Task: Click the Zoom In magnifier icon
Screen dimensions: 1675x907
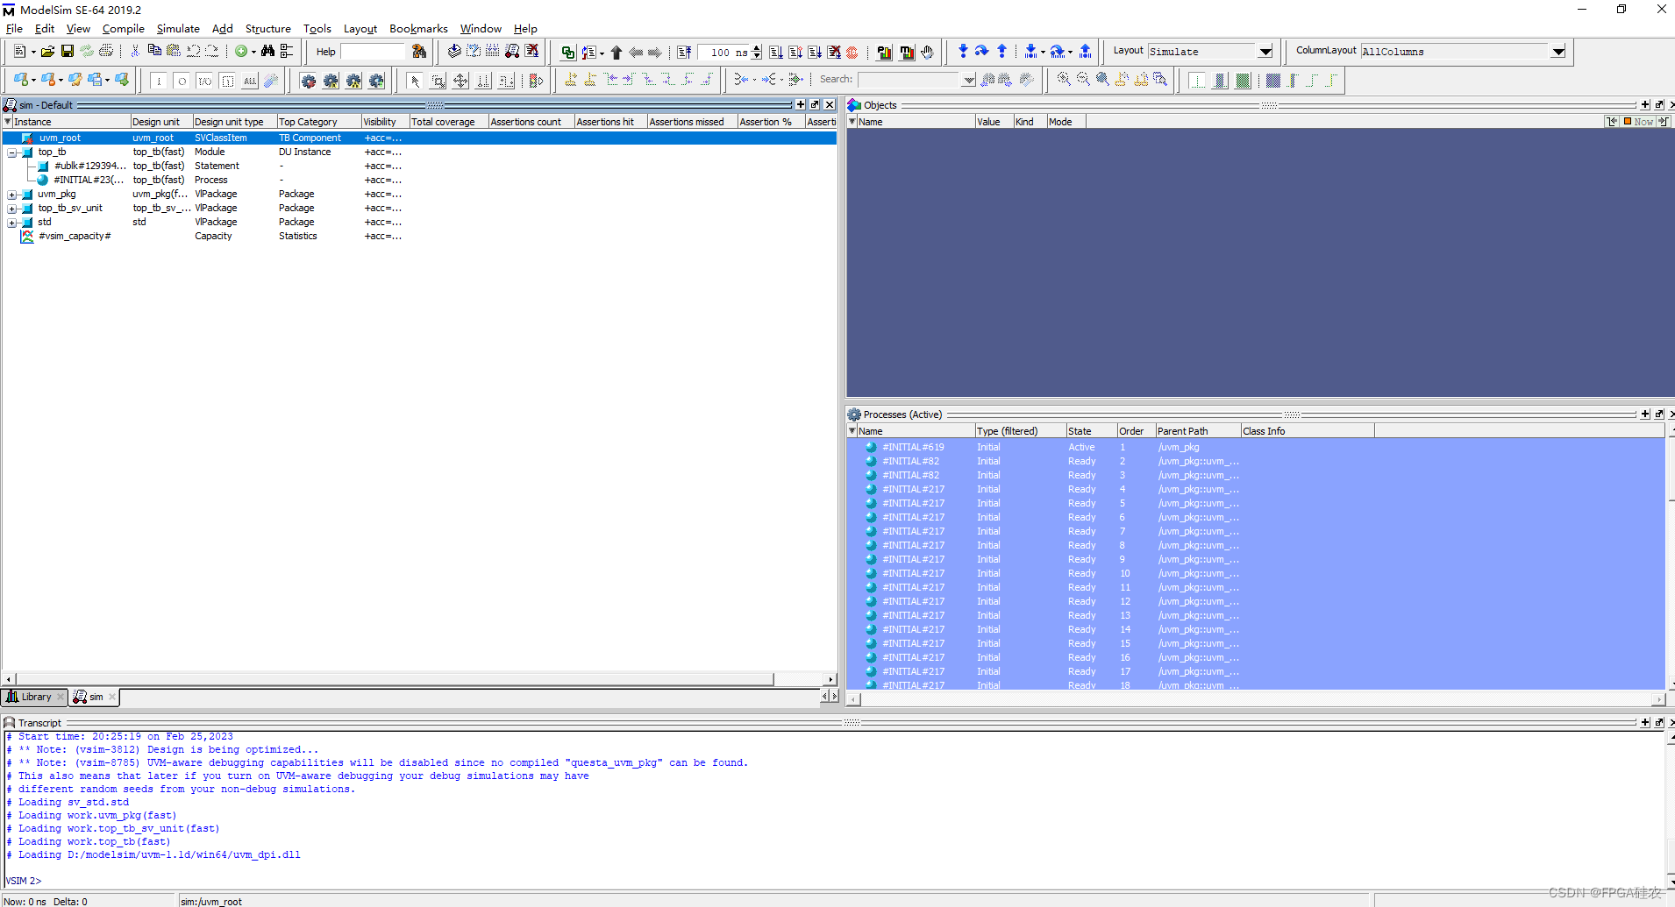Action: [x=1064, y=80]
